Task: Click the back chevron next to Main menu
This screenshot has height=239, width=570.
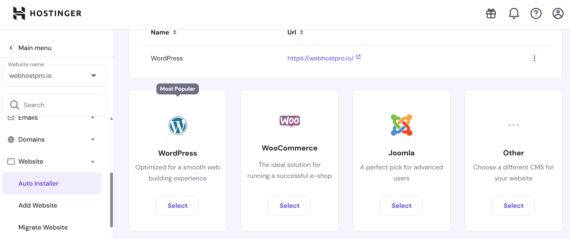Action: [x=11, y=48]
